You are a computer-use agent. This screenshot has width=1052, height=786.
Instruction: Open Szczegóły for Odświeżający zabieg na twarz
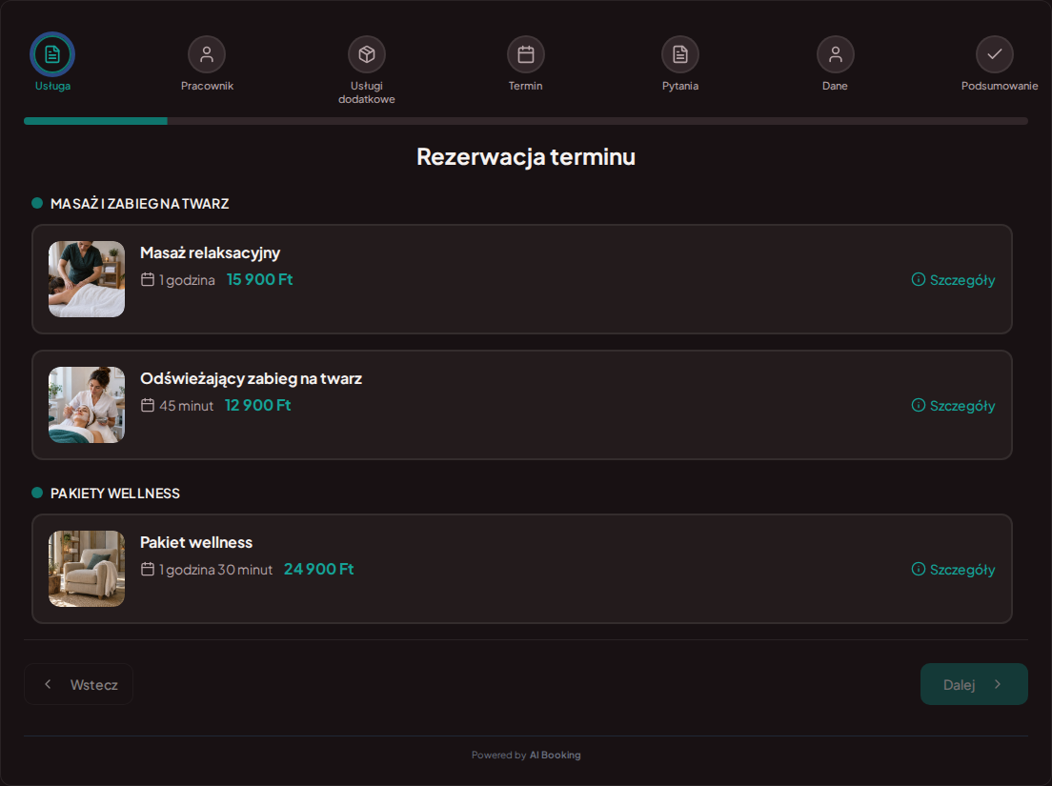coord(953,406)
